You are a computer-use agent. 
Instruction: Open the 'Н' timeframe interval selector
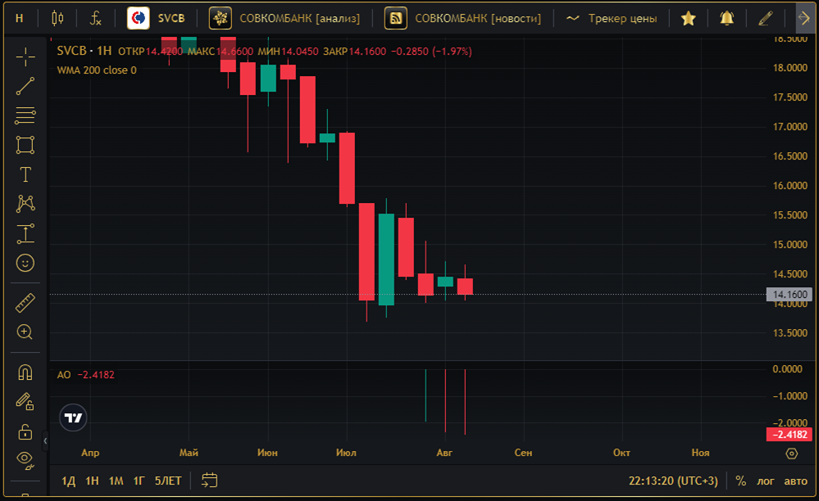(20, 18)
